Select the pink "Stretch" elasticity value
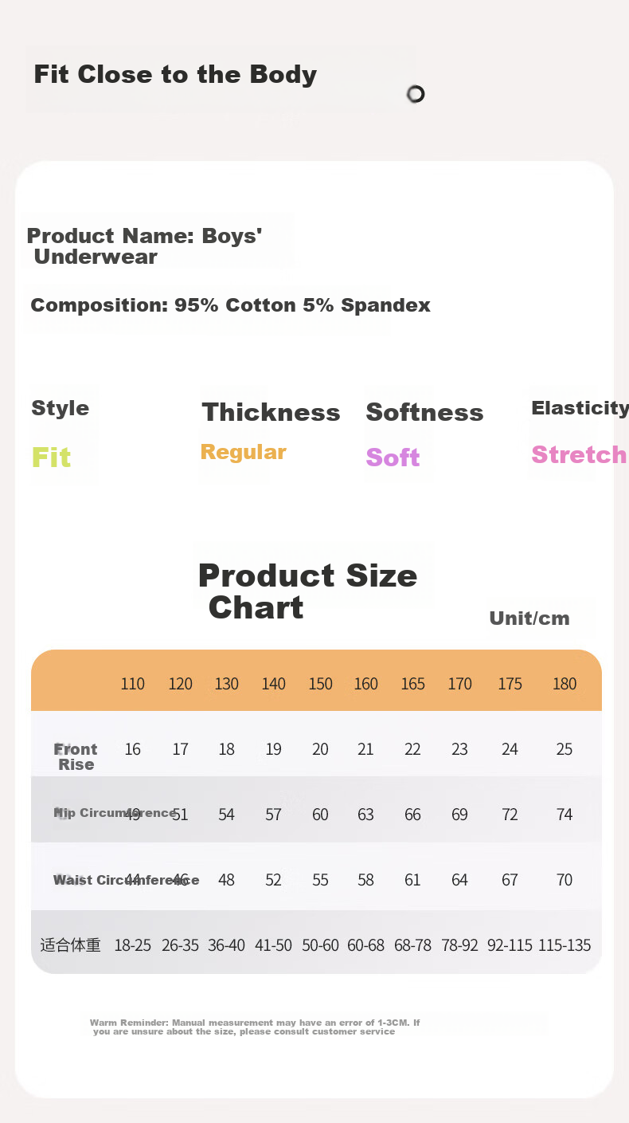 click(579, 455)
